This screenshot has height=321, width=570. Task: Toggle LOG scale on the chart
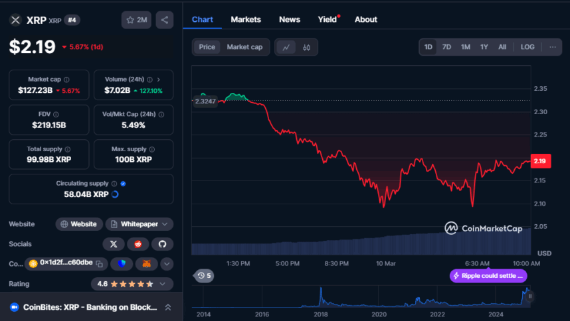[x=527, y=47]
